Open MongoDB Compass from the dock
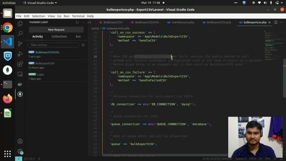 click(8, 70)
